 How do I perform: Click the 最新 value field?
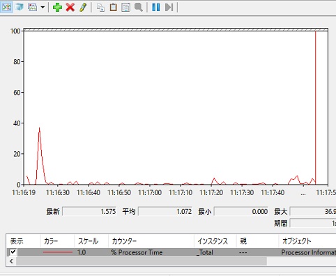[x=89, y=211]
